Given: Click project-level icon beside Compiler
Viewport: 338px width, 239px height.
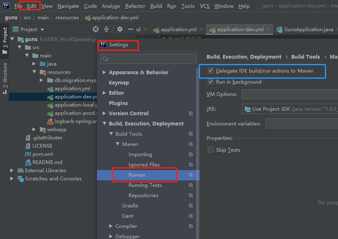Looking at the screenshot, I should click(191, 226).
